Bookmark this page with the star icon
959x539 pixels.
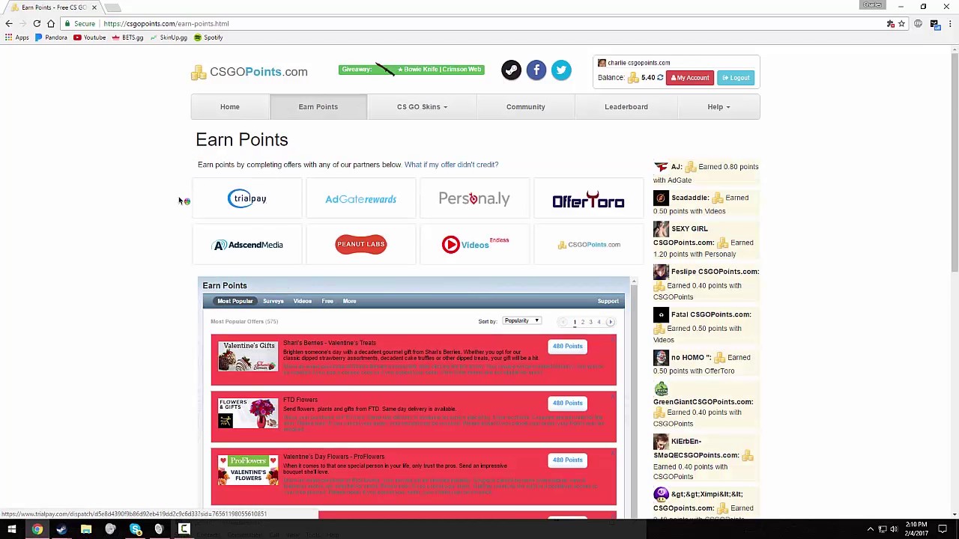pos(901,24)
